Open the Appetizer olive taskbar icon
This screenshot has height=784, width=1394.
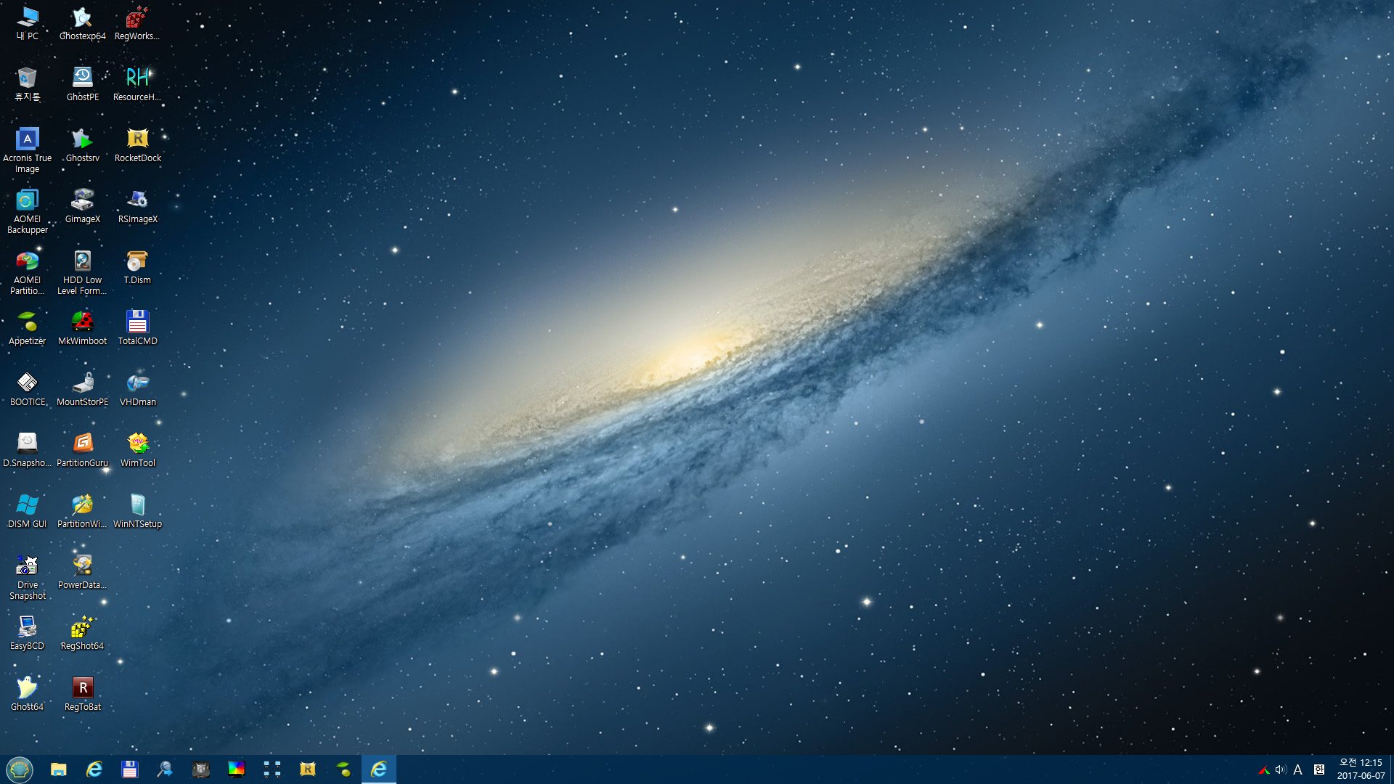pos(343,769)
